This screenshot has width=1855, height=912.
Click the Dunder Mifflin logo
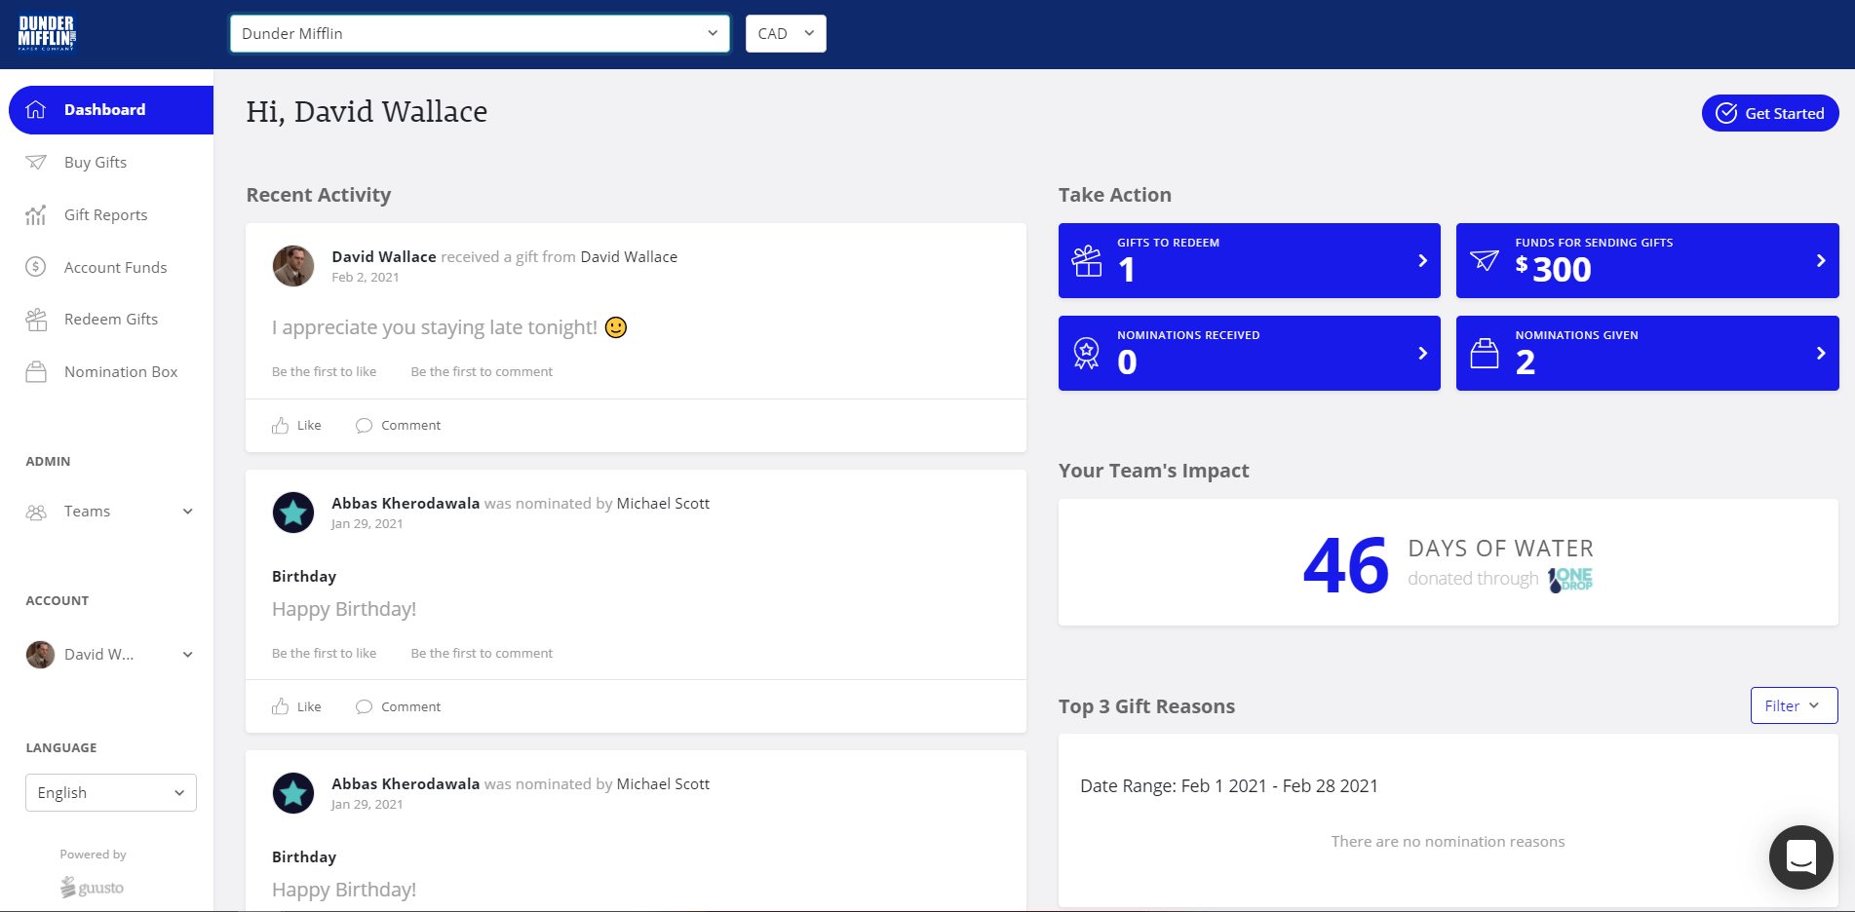coord(47,33)
